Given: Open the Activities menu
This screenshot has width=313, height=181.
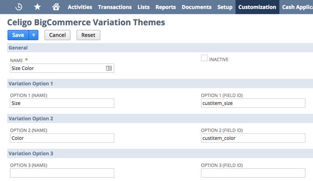Looking at the screenshot, I should coord(80,7).
